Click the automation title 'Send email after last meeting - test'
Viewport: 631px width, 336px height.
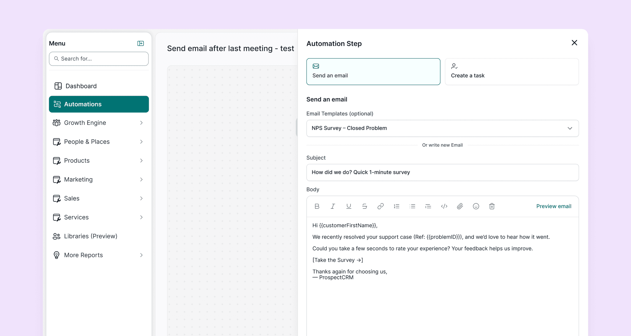[230, 49]
